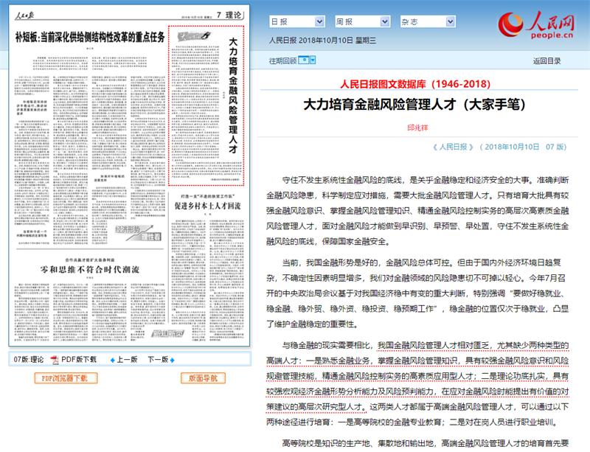Click the 版面导航 button

click(203, 378)
